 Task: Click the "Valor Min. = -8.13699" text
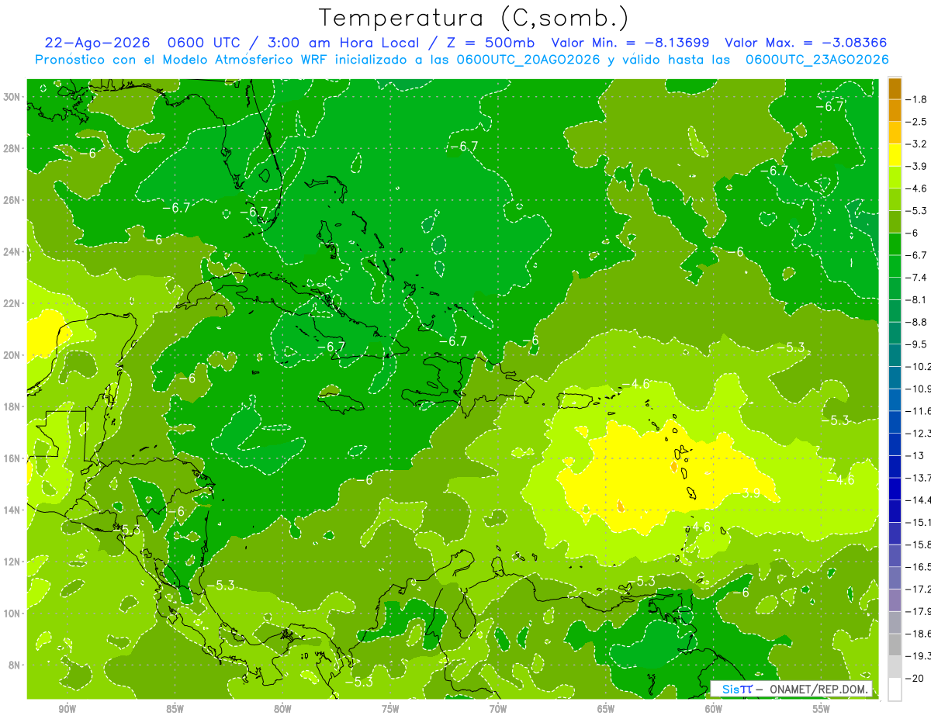coord(631,43)
